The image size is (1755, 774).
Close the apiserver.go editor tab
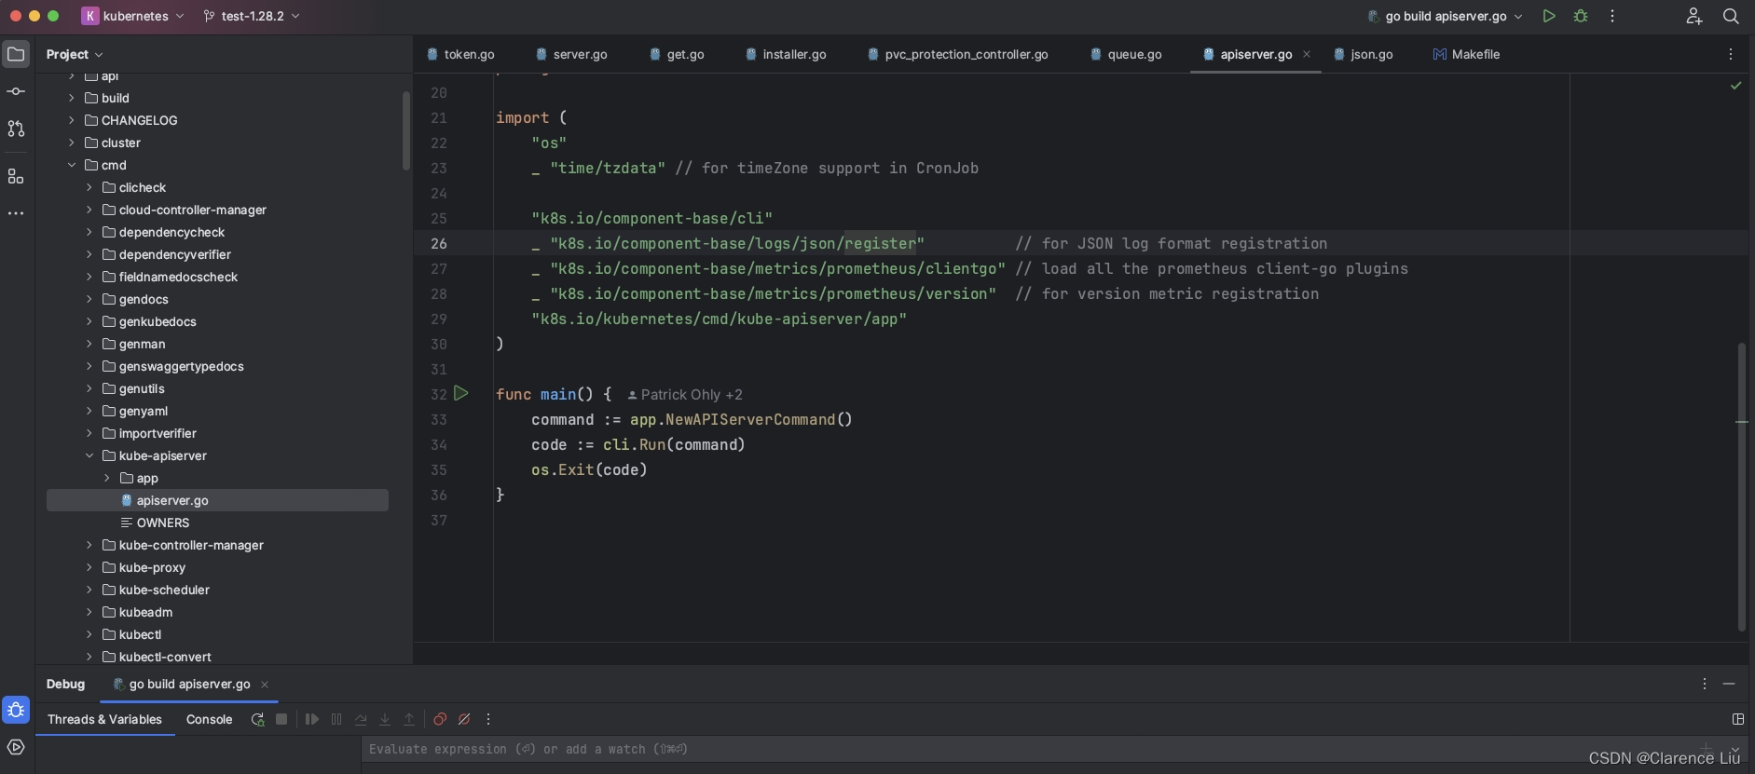click(1307, 54)
